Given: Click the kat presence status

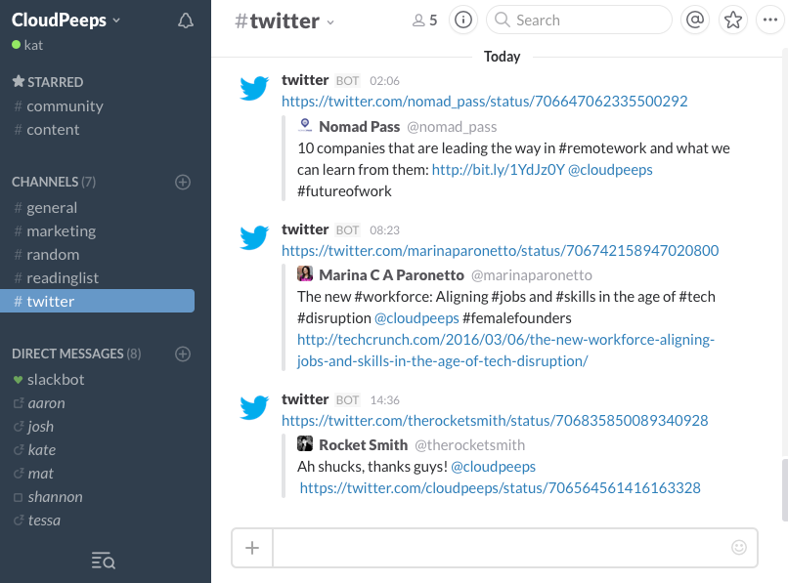Looking at the screenshot, I should 27,45.
